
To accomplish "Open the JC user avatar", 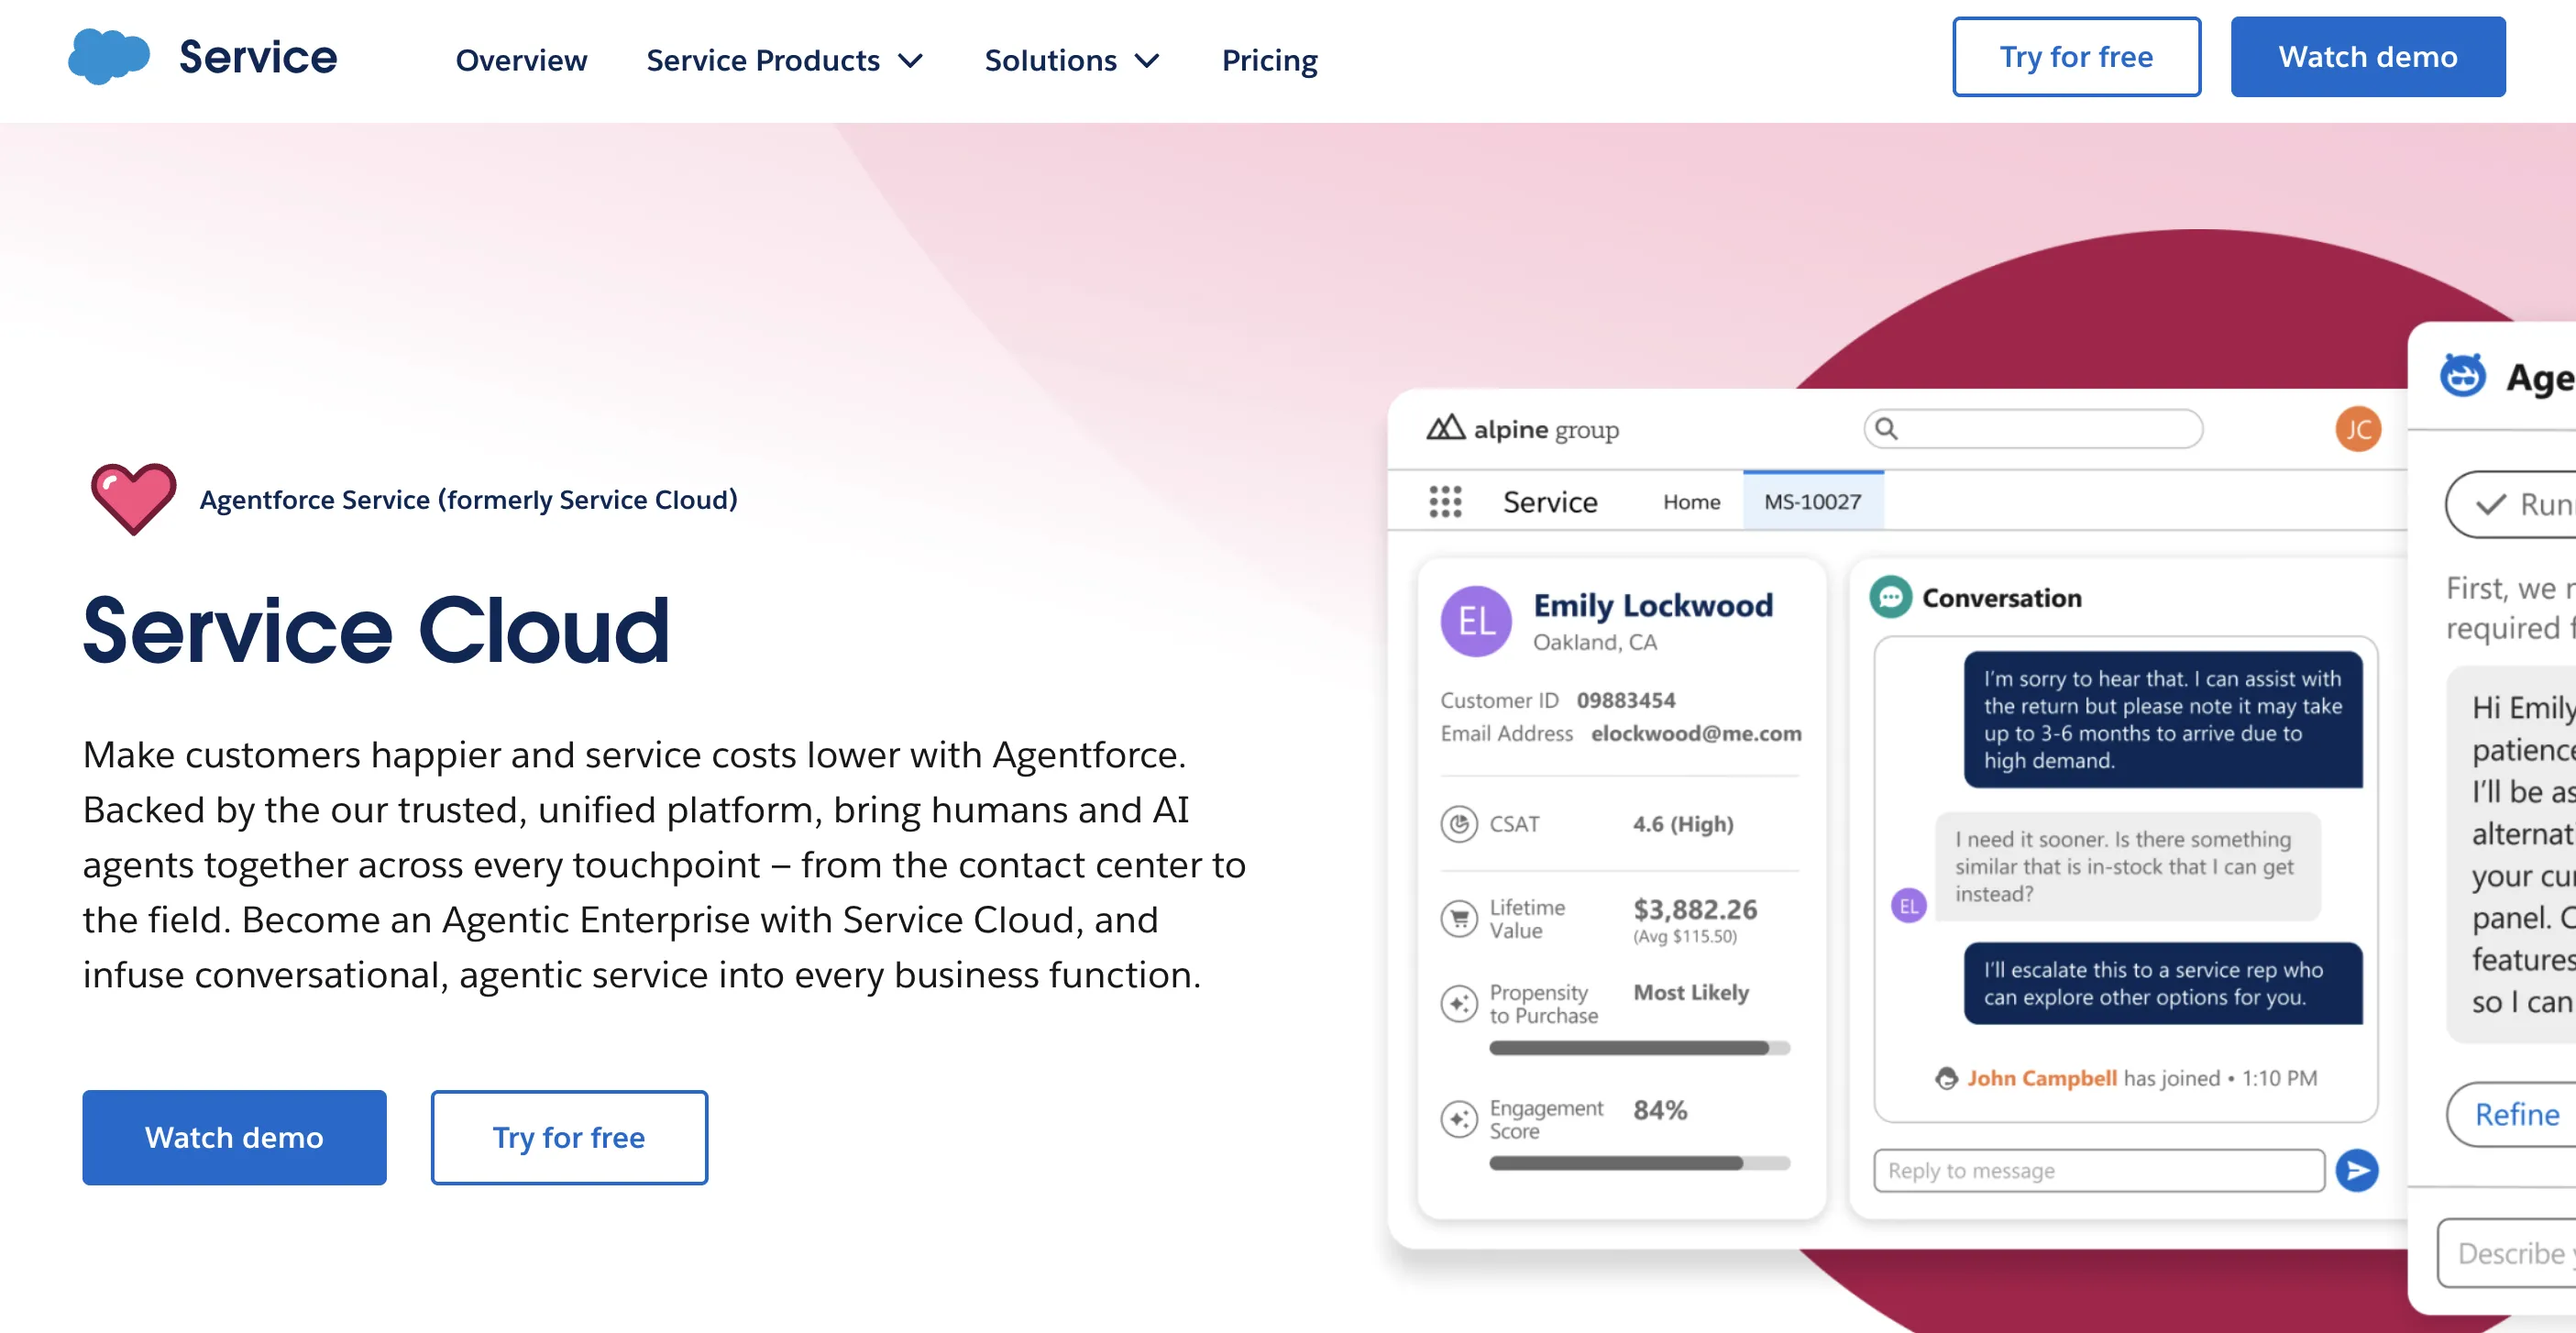I will point(2358,429).
